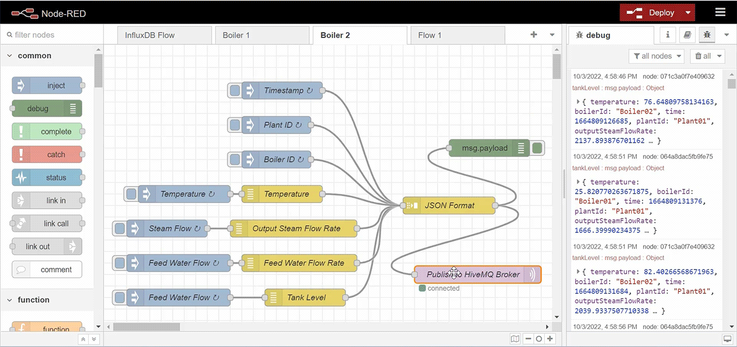Click the Node-RED logo
The width and height of the screenshot is (737, 347).
pyautogui.click(x=48, y=13)
